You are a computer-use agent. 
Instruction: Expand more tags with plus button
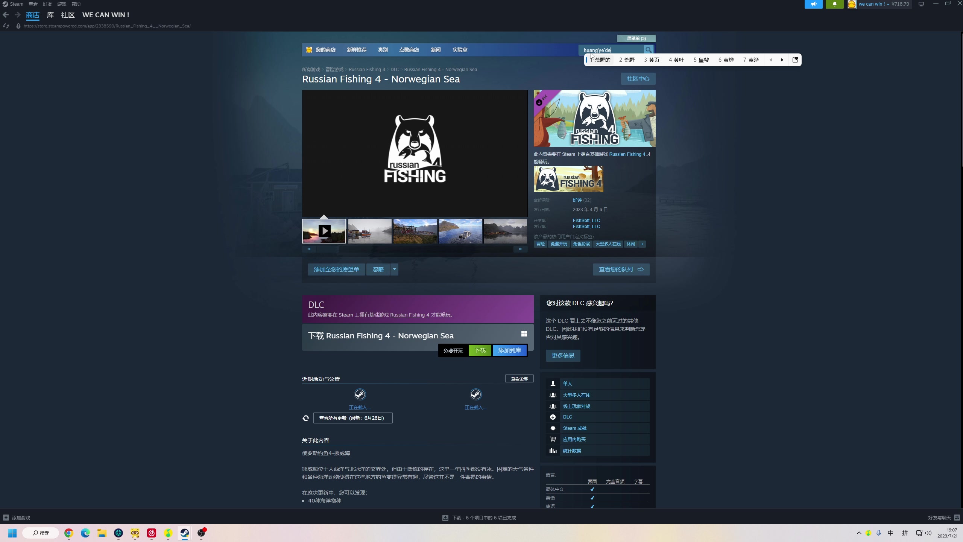pos(642,244)
